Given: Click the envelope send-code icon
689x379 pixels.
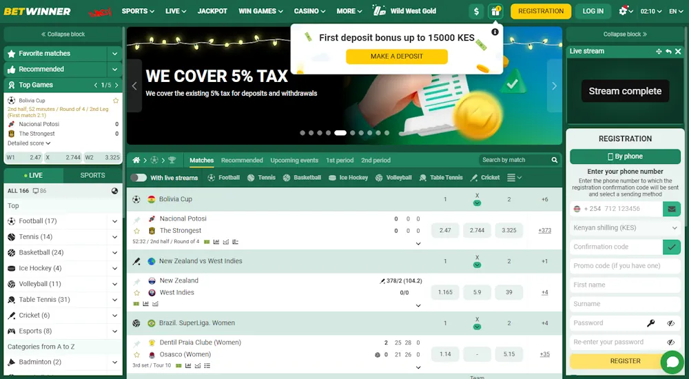Looking at the screenshot, I should click(671, 209).
